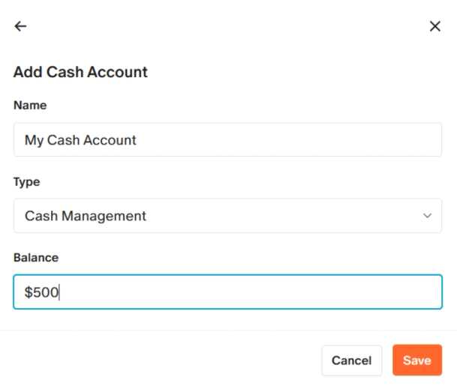Select the Cash Management text in Type
The image size is (457, 386).
click(x=86, y=216)
